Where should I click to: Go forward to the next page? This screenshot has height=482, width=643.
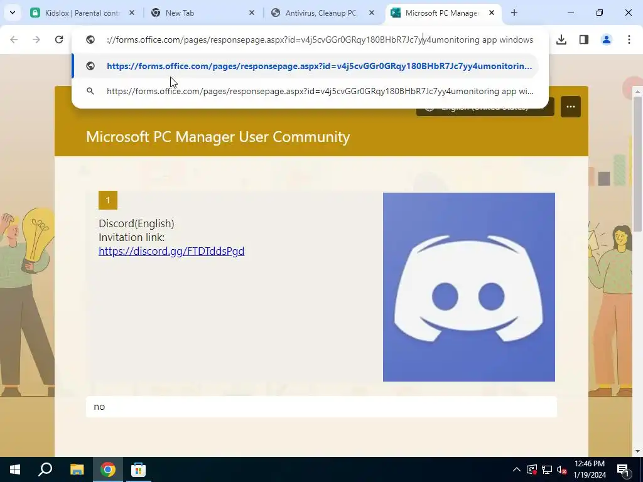coord(36,40)
